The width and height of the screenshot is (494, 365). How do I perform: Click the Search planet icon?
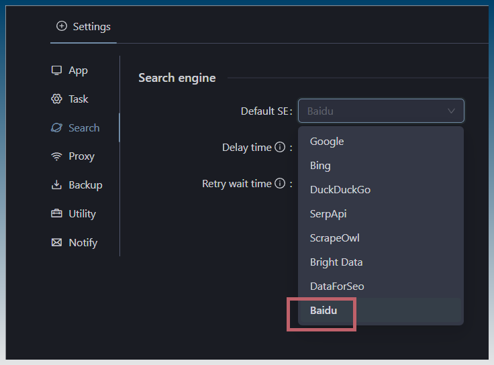click(57, 127)
